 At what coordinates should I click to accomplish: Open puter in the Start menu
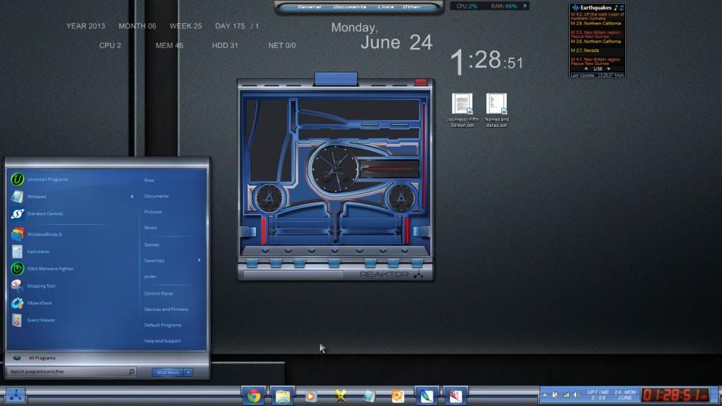tap(150, 276)
